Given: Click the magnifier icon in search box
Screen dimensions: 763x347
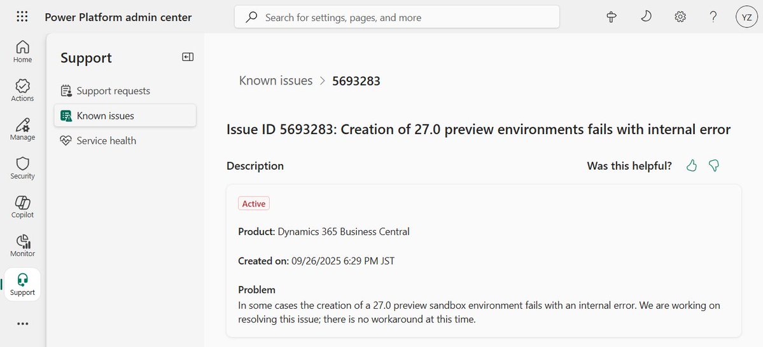Looking at the screenshot, I should click(x=251, y=18).
